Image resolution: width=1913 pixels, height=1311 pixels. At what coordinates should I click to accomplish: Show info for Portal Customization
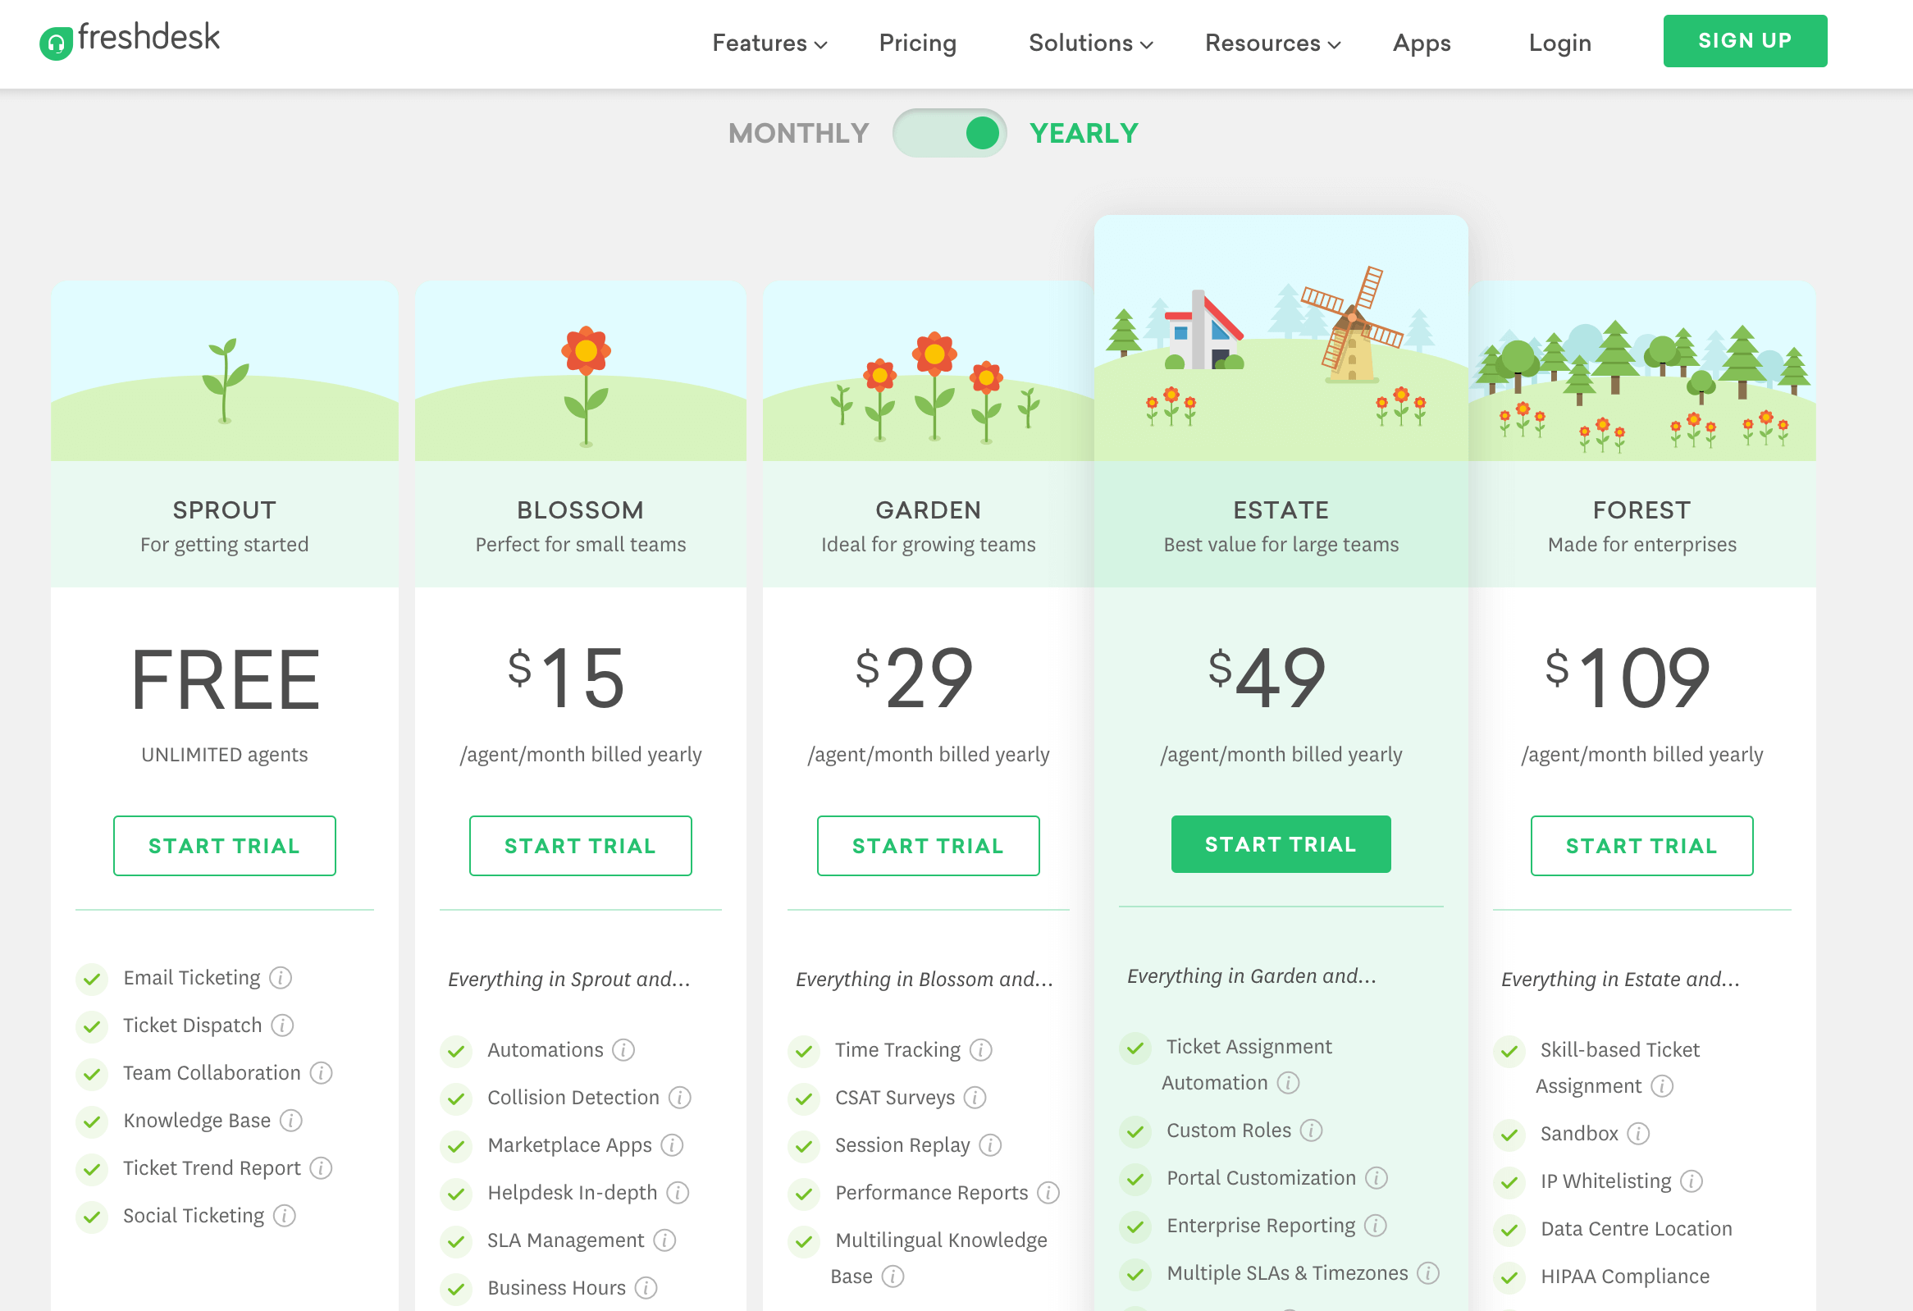[x=1377, y=1178]
